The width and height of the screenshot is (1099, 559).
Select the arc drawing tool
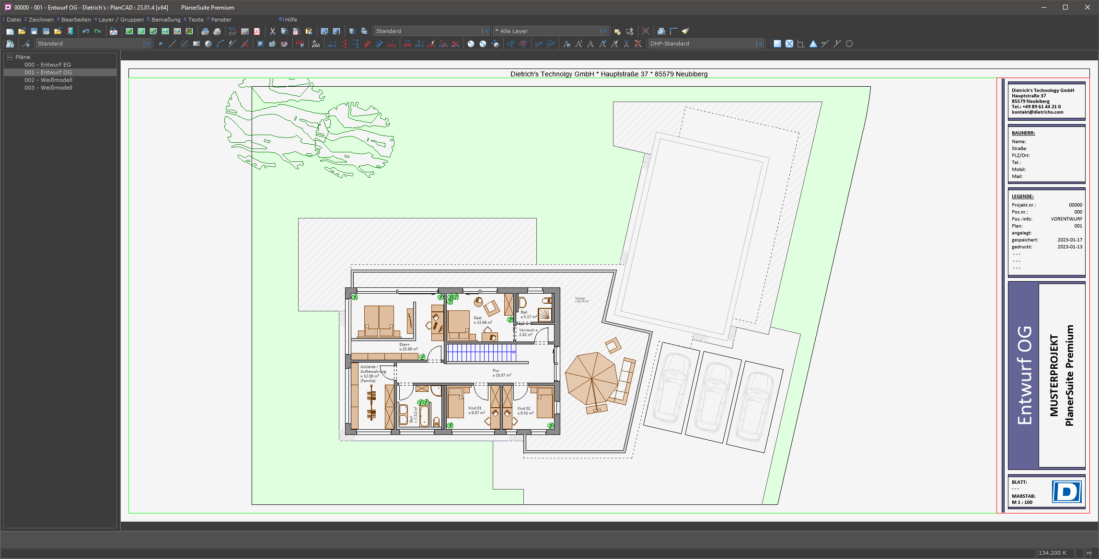pyautogui.click(x=220, y=44)
